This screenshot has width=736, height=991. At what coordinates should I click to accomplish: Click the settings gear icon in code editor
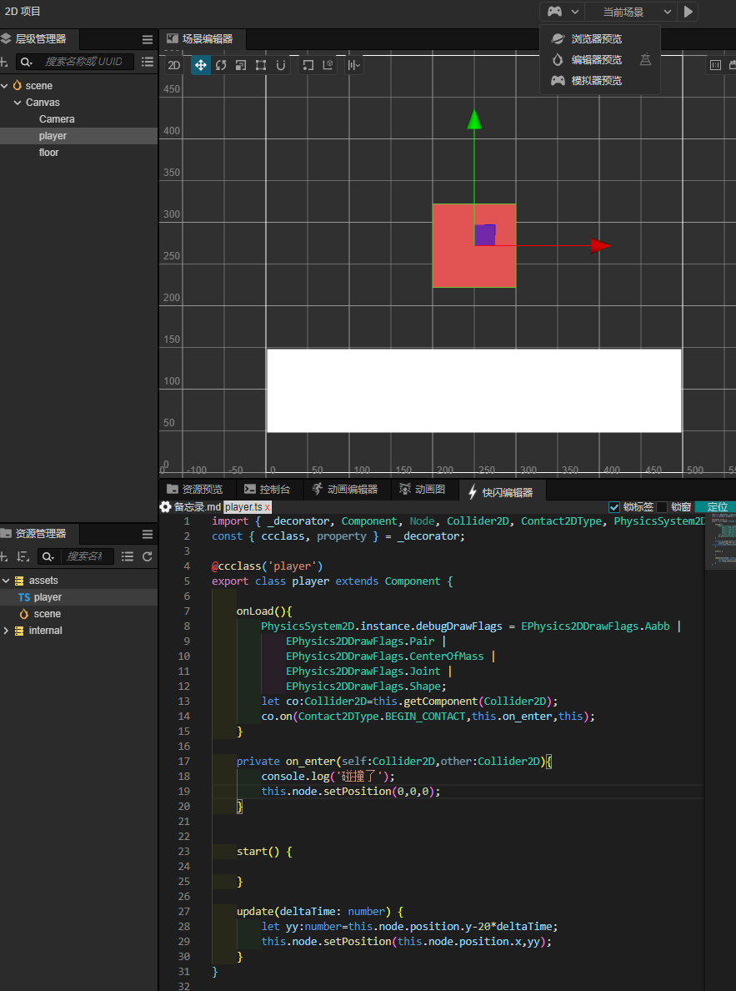coord(166,507)
